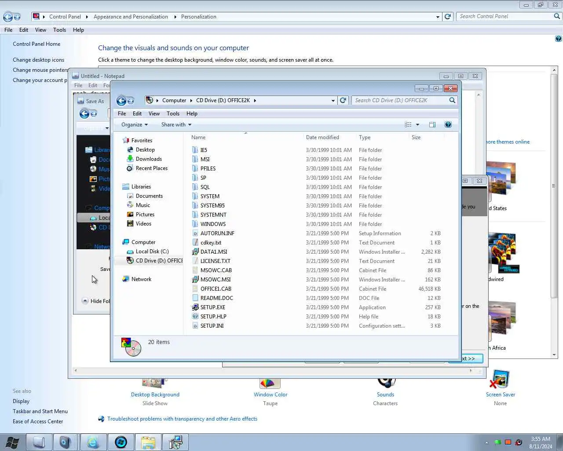Open Control Panel Tools menu
The height and width of the screenshot is (451, 563).
tap(59, 30)
